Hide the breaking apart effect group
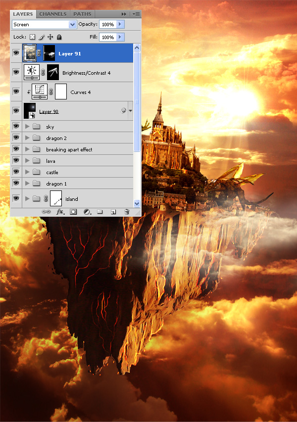The width and height of the screenshot is (297, 422). tap(16, 149)
